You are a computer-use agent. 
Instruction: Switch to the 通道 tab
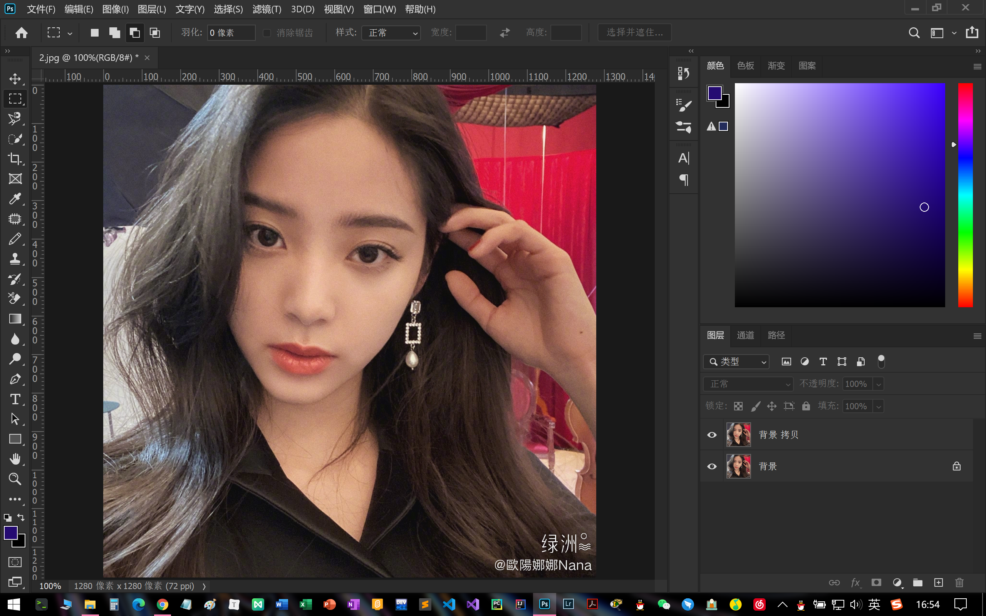746,335
